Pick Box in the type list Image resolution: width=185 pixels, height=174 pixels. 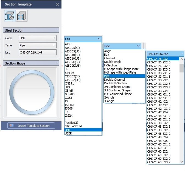tap(124, 55)
